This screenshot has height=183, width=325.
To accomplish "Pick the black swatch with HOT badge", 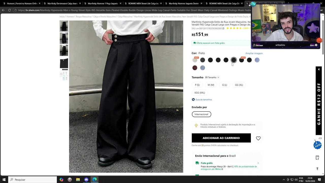I will coord(241,60).
